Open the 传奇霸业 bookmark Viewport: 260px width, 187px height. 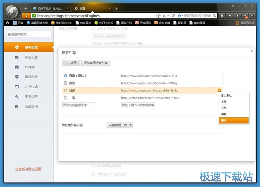(84, 23)
